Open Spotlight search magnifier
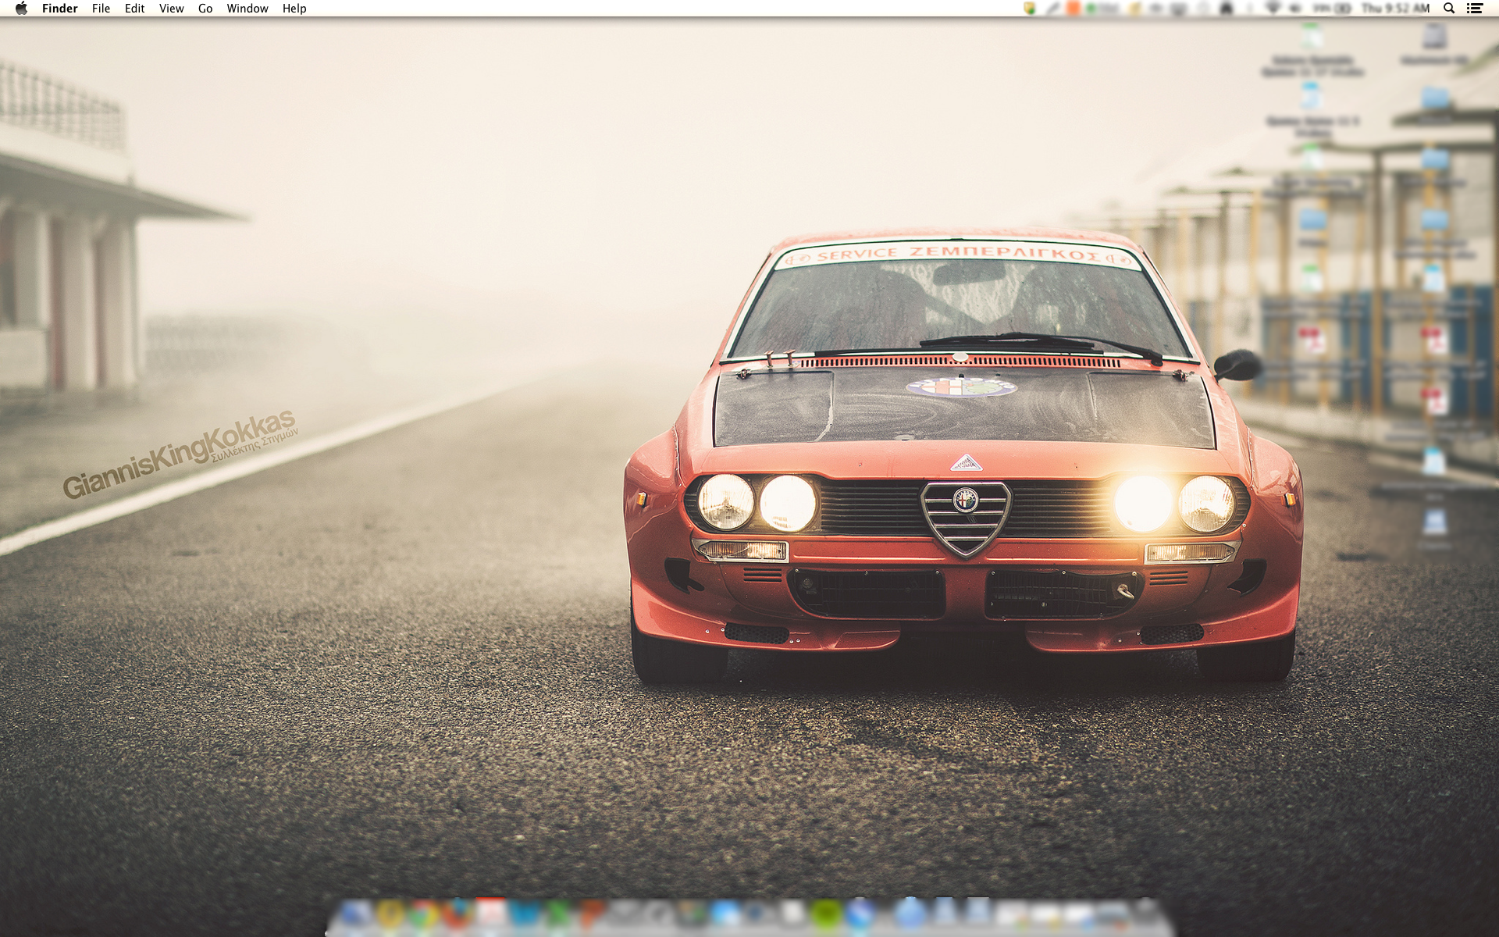Viewport: 1499px width, 937px height. [1449, 9]
